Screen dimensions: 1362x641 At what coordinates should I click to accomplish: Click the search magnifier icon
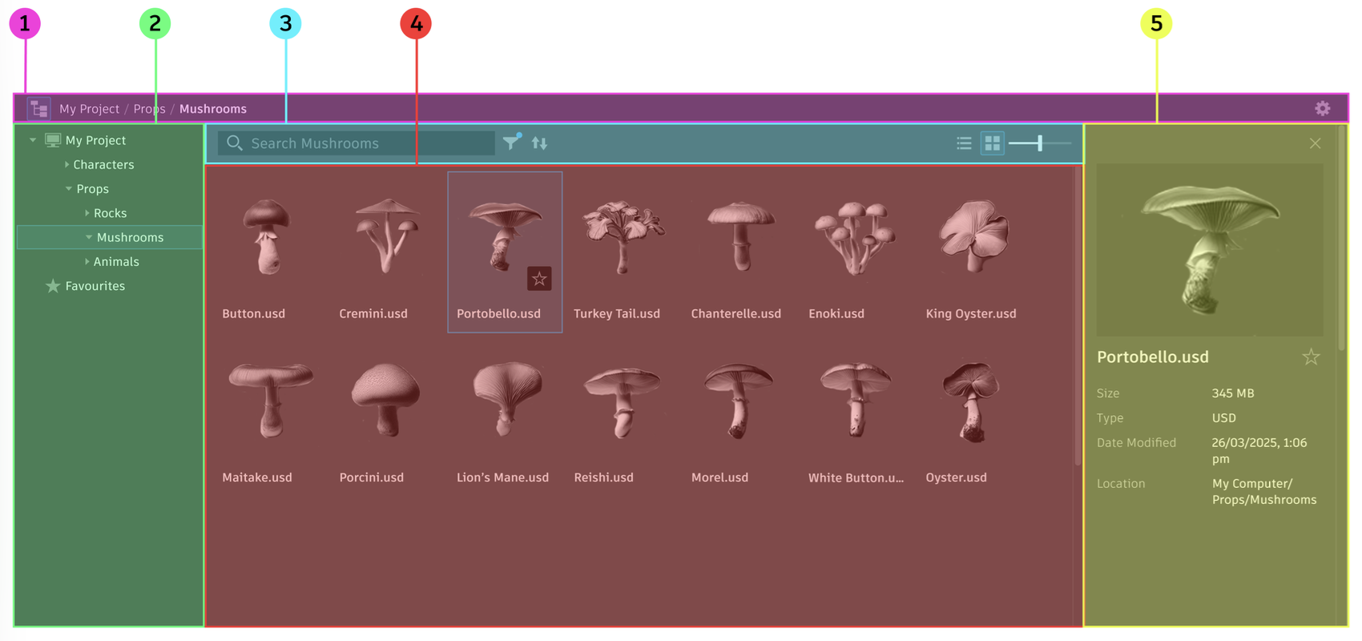(234, 143)
